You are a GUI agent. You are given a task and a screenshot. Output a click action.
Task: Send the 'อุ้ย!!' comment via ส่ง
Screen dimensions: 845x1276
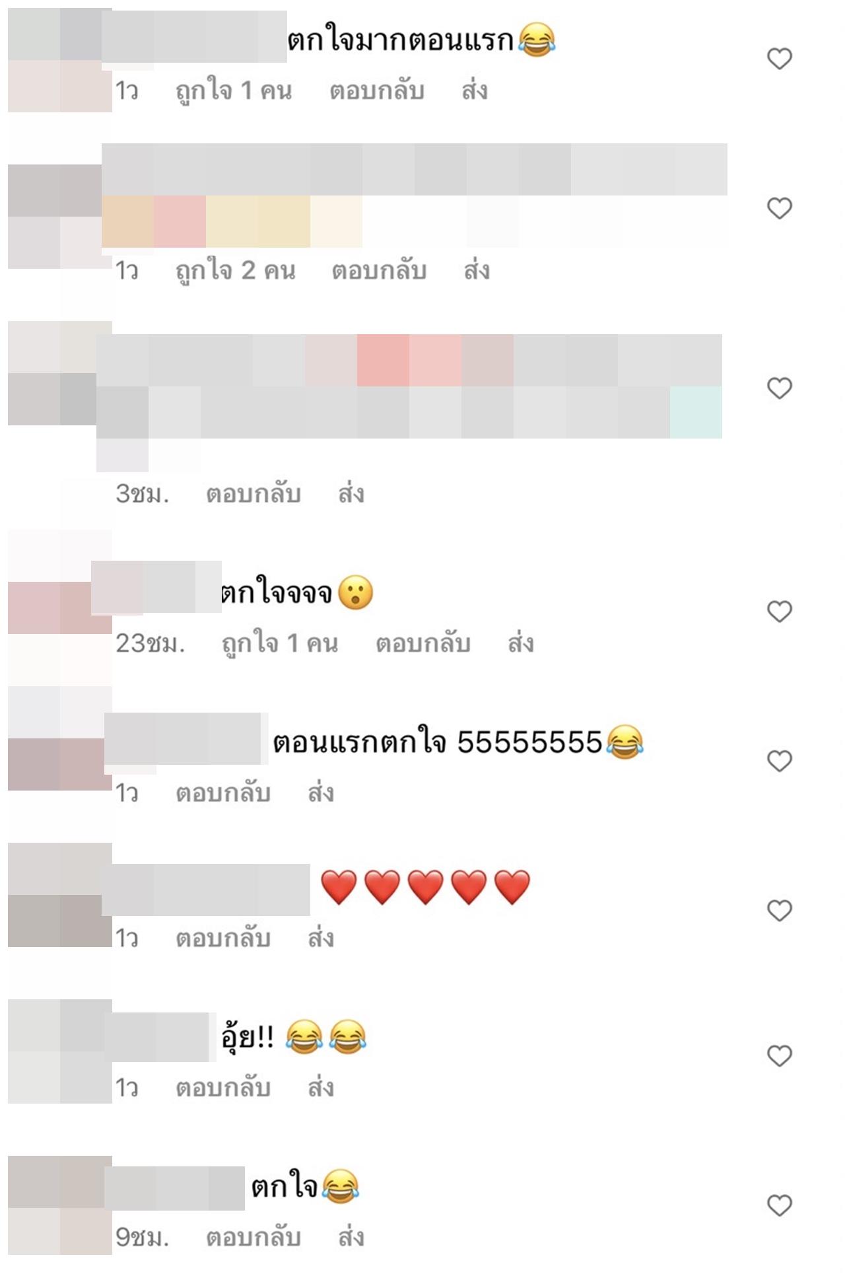321,1086
